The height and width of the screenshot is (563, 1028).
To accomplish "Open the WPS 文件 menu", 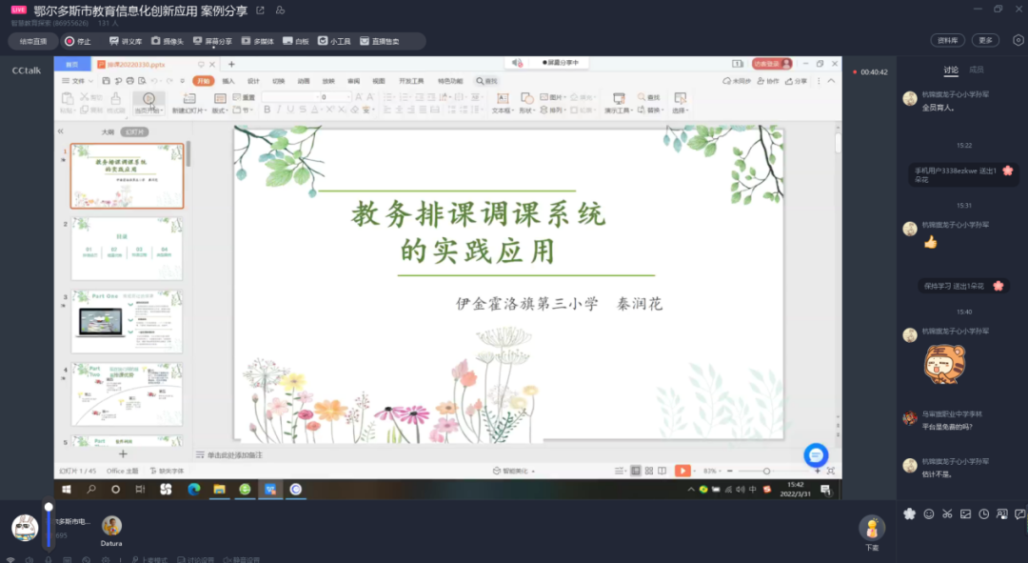I will pos(77,81).
